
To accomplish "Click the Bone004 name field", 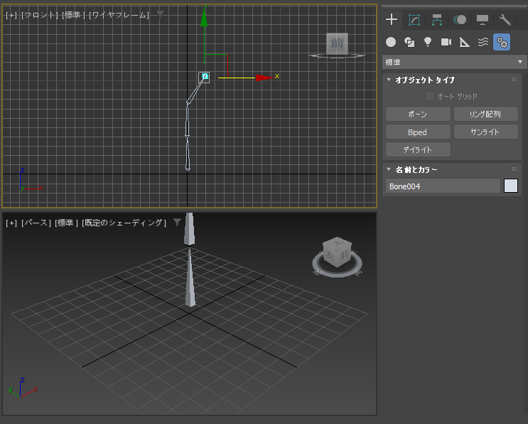I will (x=443, y=186).
